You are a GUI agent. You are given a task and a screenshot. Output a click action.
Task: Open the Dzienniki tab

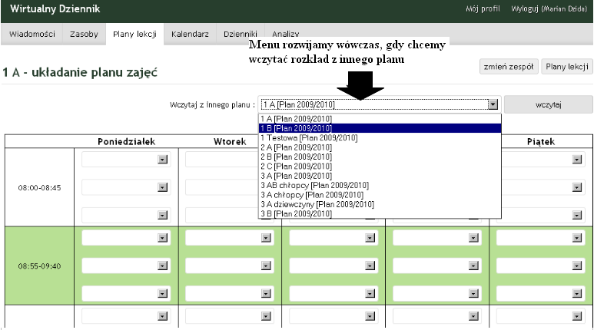241,34
